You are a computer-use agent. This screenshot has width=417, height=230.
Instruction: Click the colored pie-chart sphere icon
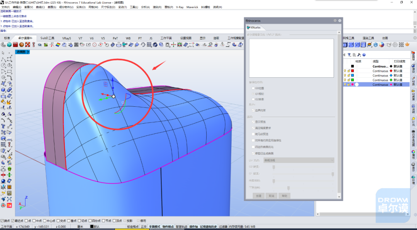click(x=381, y=45)
